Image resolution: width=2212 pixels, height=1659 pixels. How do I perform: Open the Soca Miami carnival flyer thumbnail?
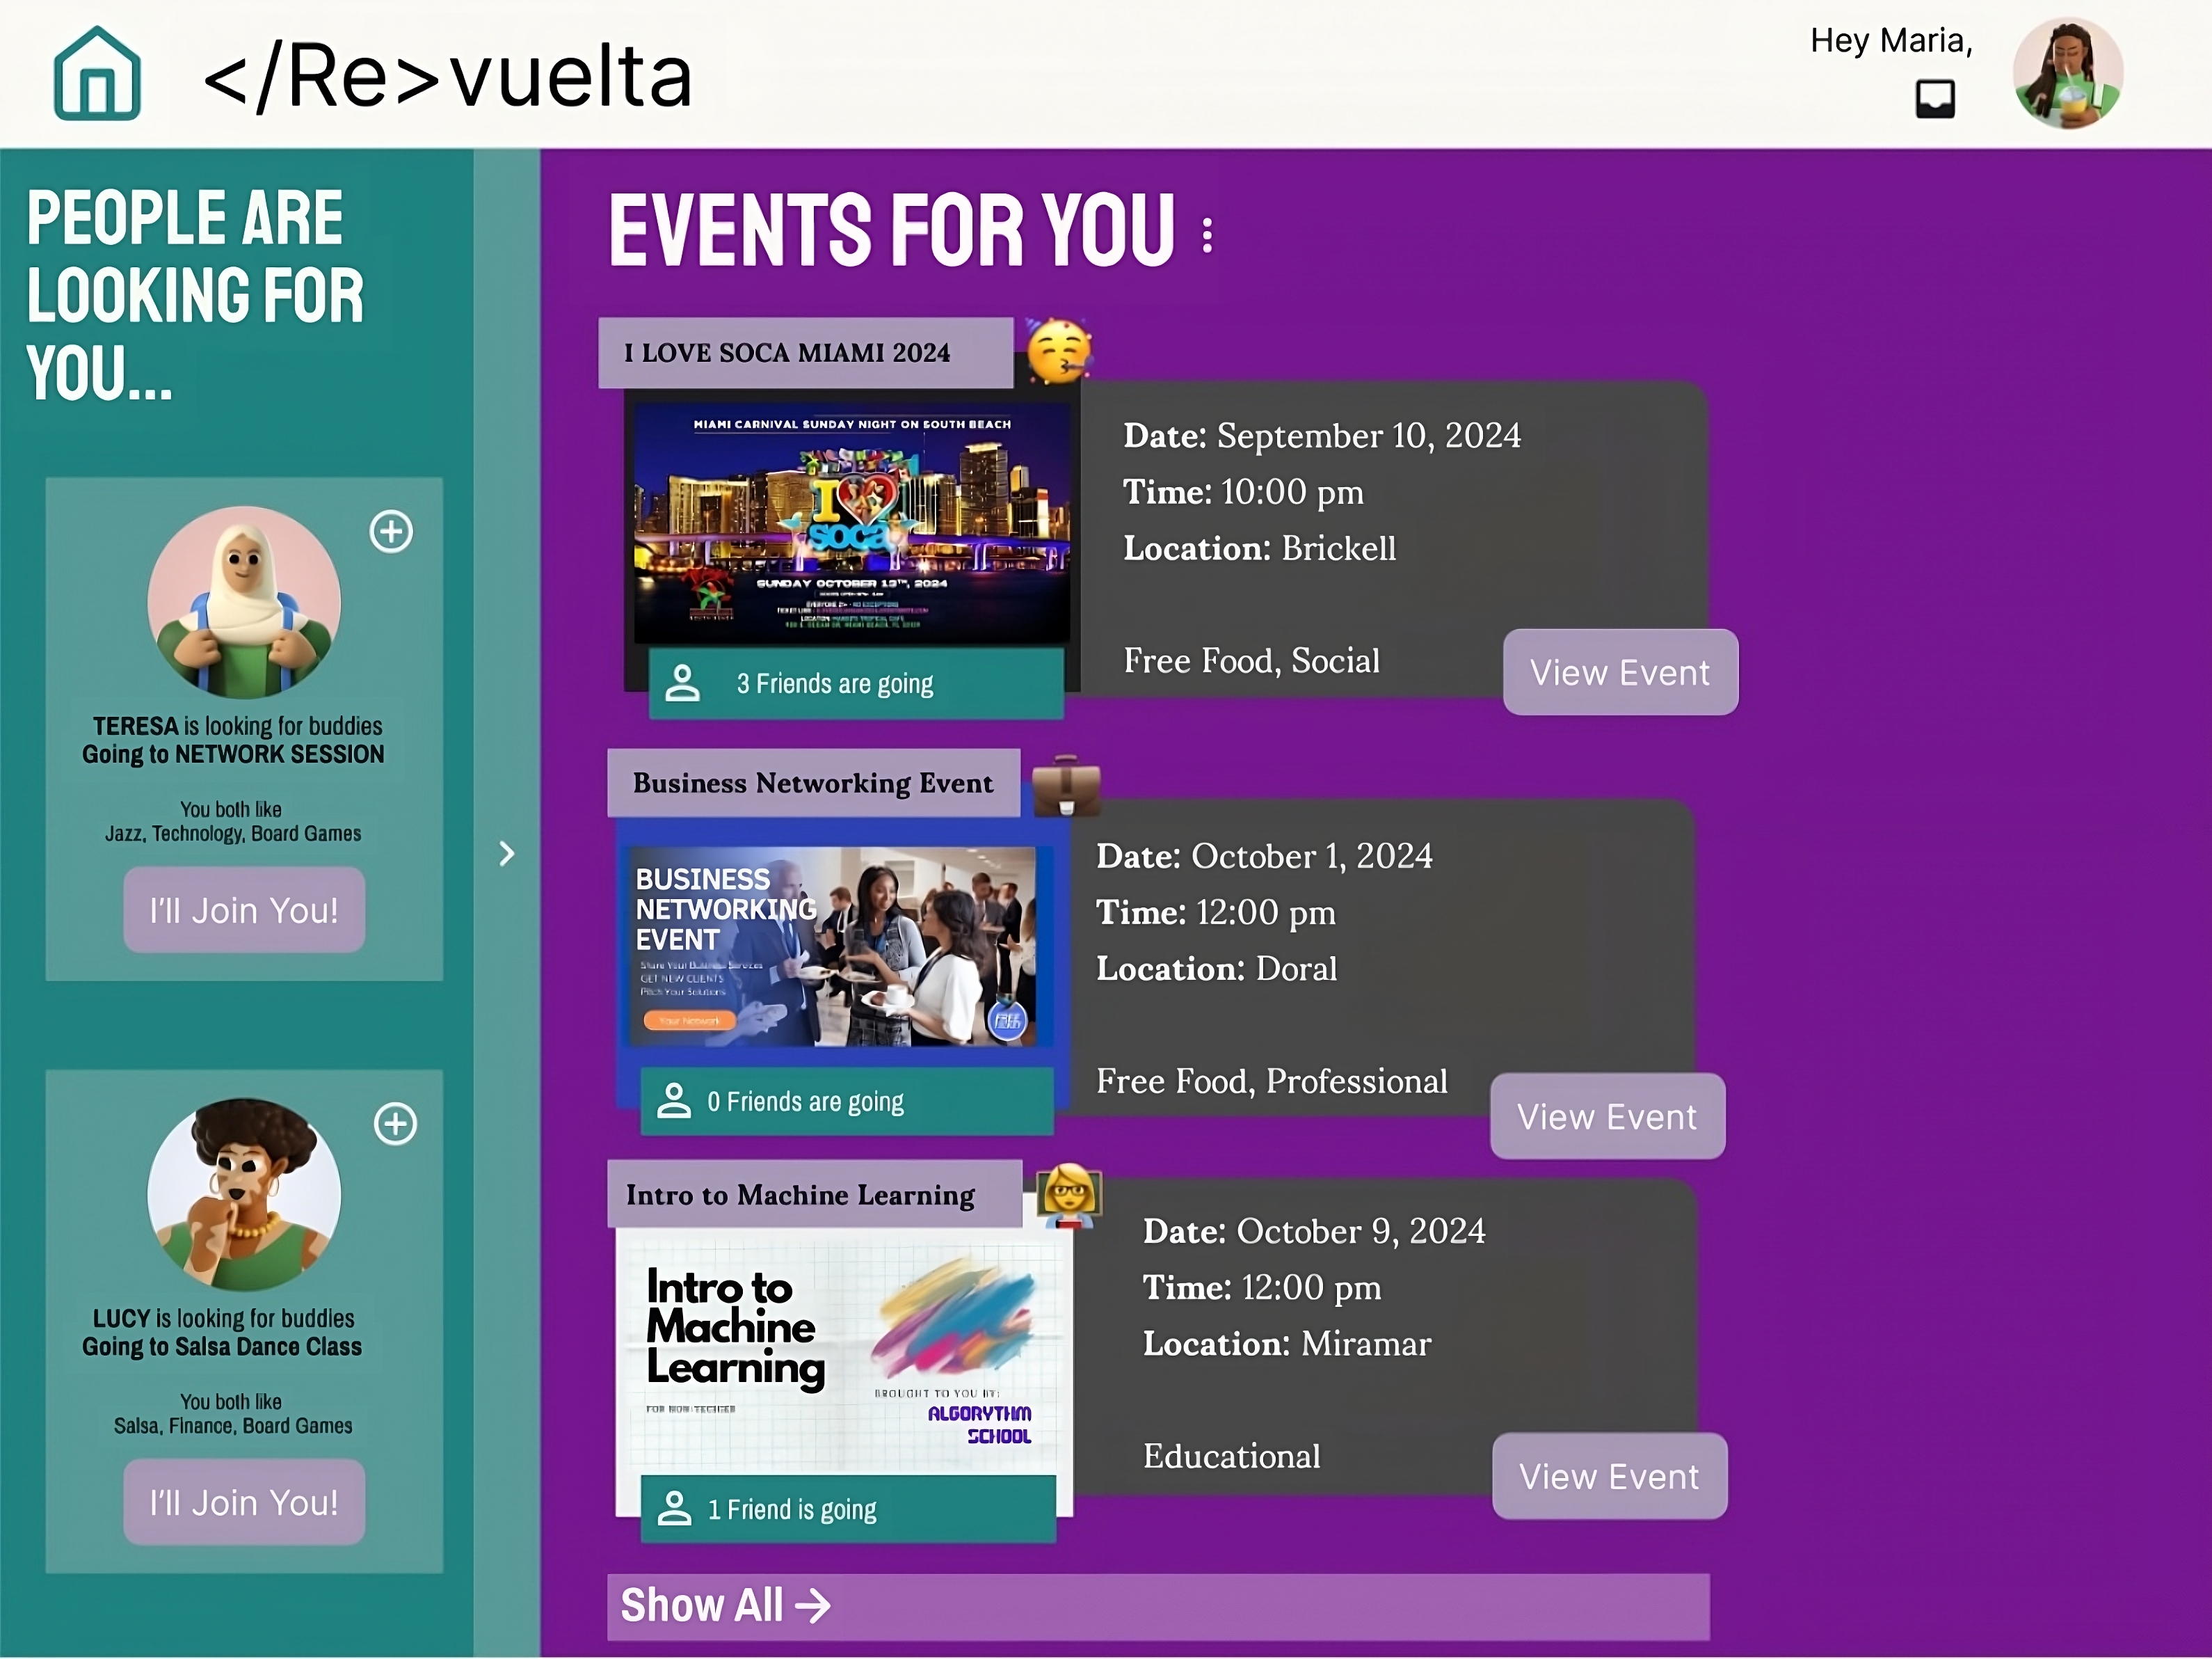pos(851,523)
